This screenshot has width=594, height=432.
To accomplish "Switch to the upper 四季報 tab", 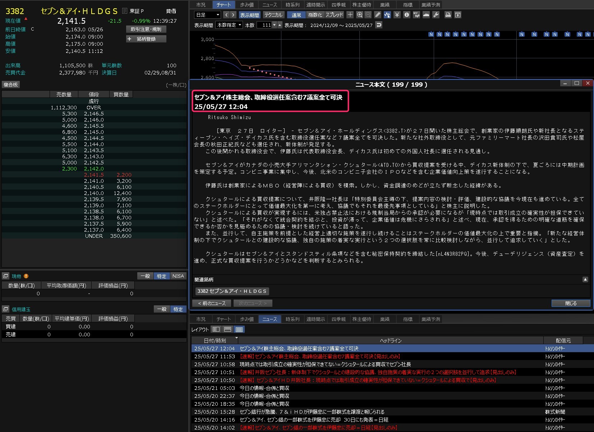I will (339, 5).
